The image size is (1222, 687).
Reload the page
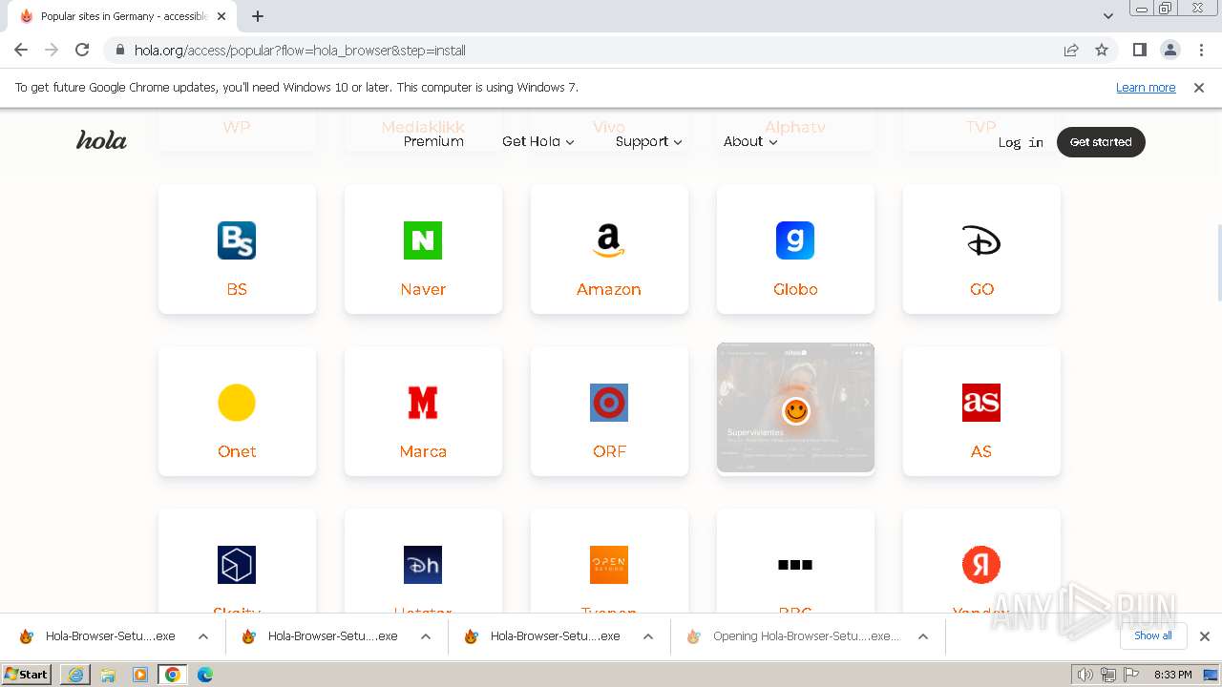[x=82, y=50]
